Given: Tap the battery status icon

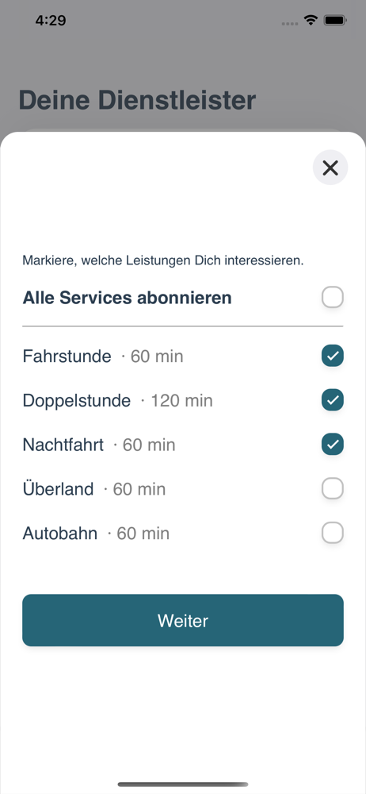Looking at the screenshot, I should click(x=335, y=21).
